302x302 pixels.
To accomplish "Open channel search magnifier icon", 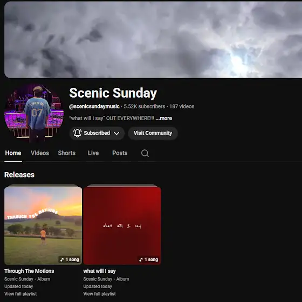I will [x=145, y=153].
